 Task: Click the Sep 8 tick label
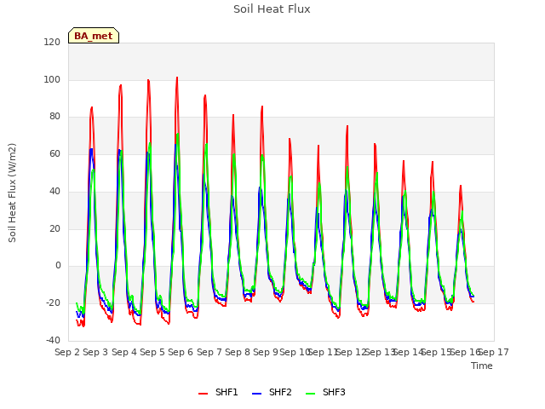tap(238, 352)
